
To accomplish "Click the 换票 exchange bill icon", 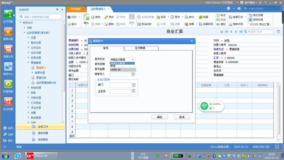I will pos(200,17).
